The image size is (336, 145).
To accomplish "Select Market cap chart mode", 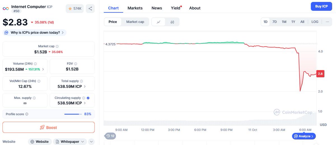I will 135,22.
